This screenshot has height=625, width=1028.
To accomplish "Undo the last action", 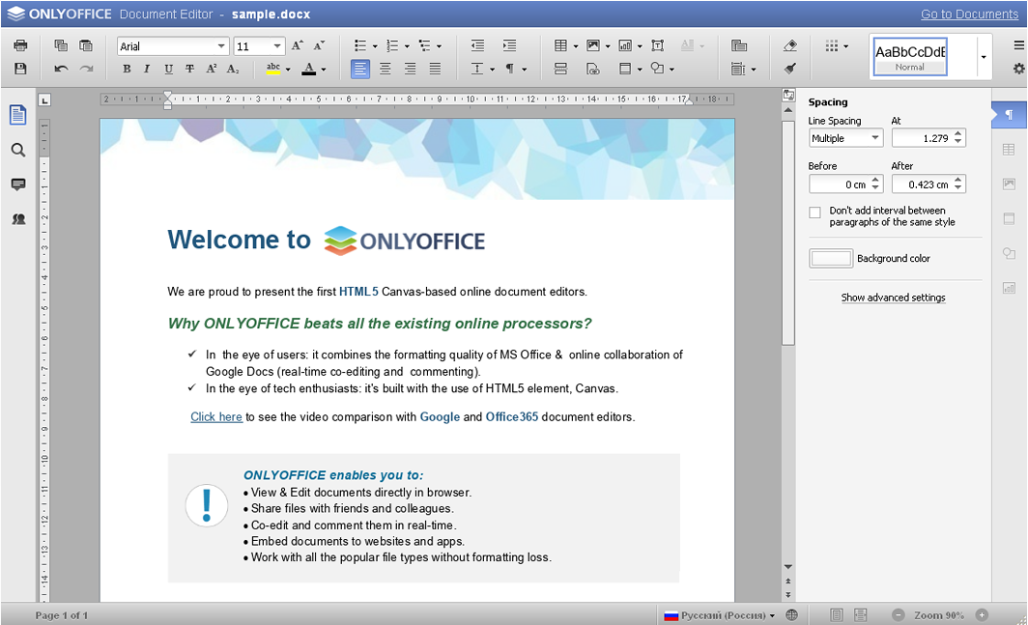I will point(61,69).
